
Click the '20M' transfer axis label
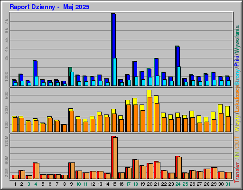click(x=7, y=173)
